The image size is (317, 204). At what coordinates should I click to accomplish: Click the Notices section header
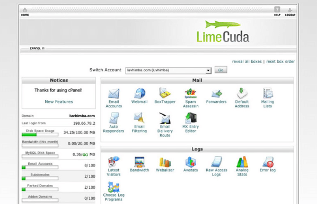pyautogui.click(x=59, y=80)
